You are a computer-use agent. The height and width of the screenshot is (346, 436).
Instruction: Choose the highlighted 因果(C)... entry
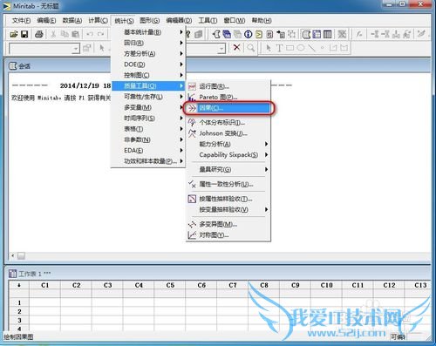[228, 108]
